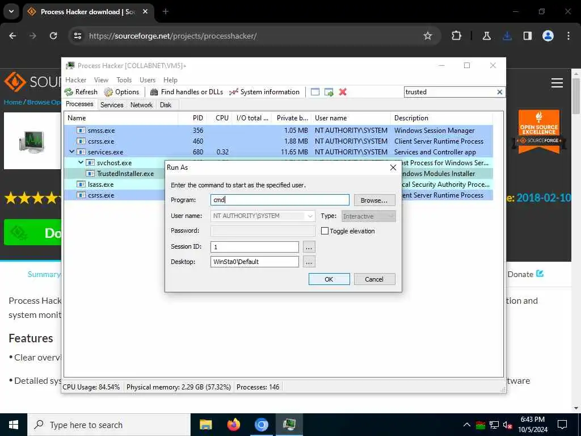Go to the Home breadcrumb link

pos(13,102)
